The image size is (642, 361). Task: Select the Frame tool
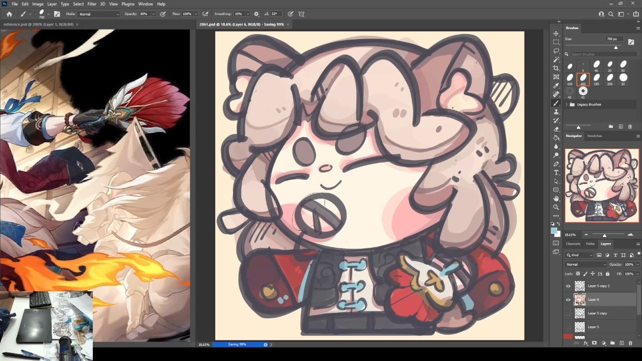[556, 77]
